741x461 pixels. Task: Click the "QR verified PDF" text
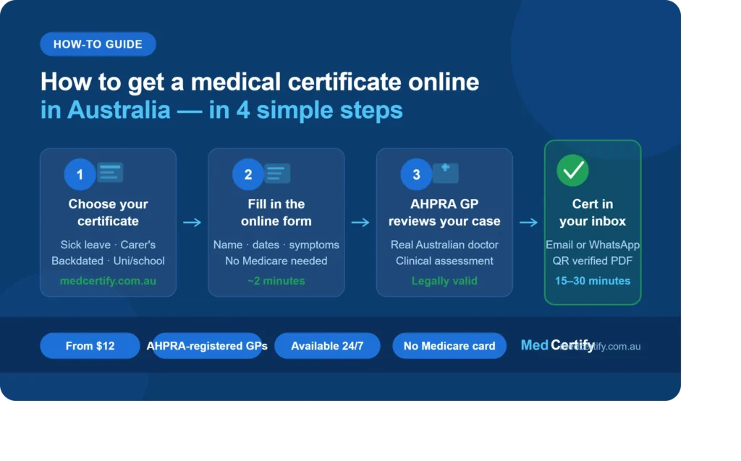tap(593, 261)
